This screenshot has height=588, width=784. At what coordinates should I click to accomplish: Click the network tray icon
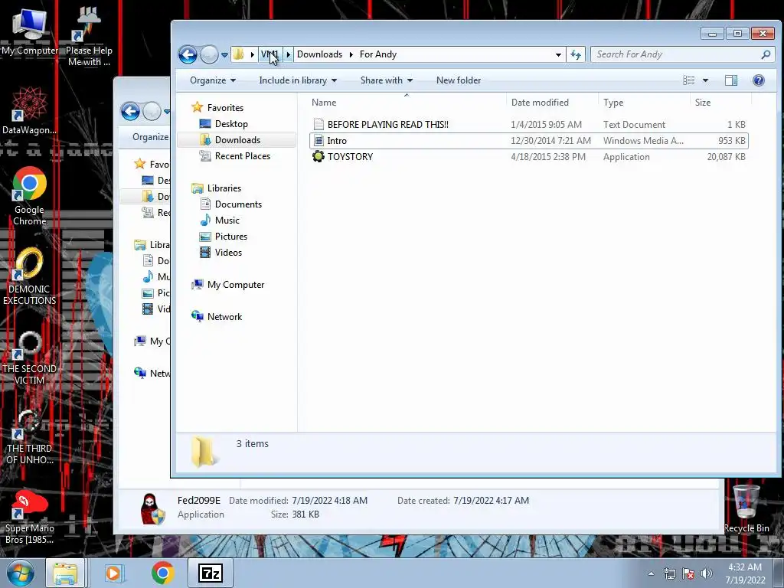click(x=669, y=573)
